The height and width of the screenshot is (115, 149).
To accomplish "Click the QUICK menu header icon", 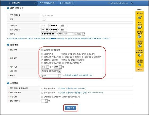I will [137, 10].
